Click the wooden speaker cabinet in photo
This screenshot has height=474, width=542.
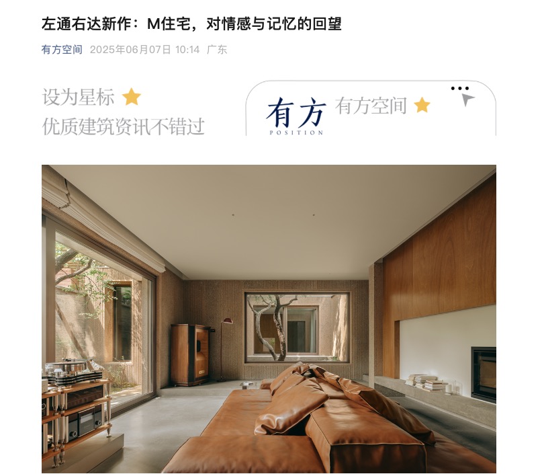tap(190, 354)
